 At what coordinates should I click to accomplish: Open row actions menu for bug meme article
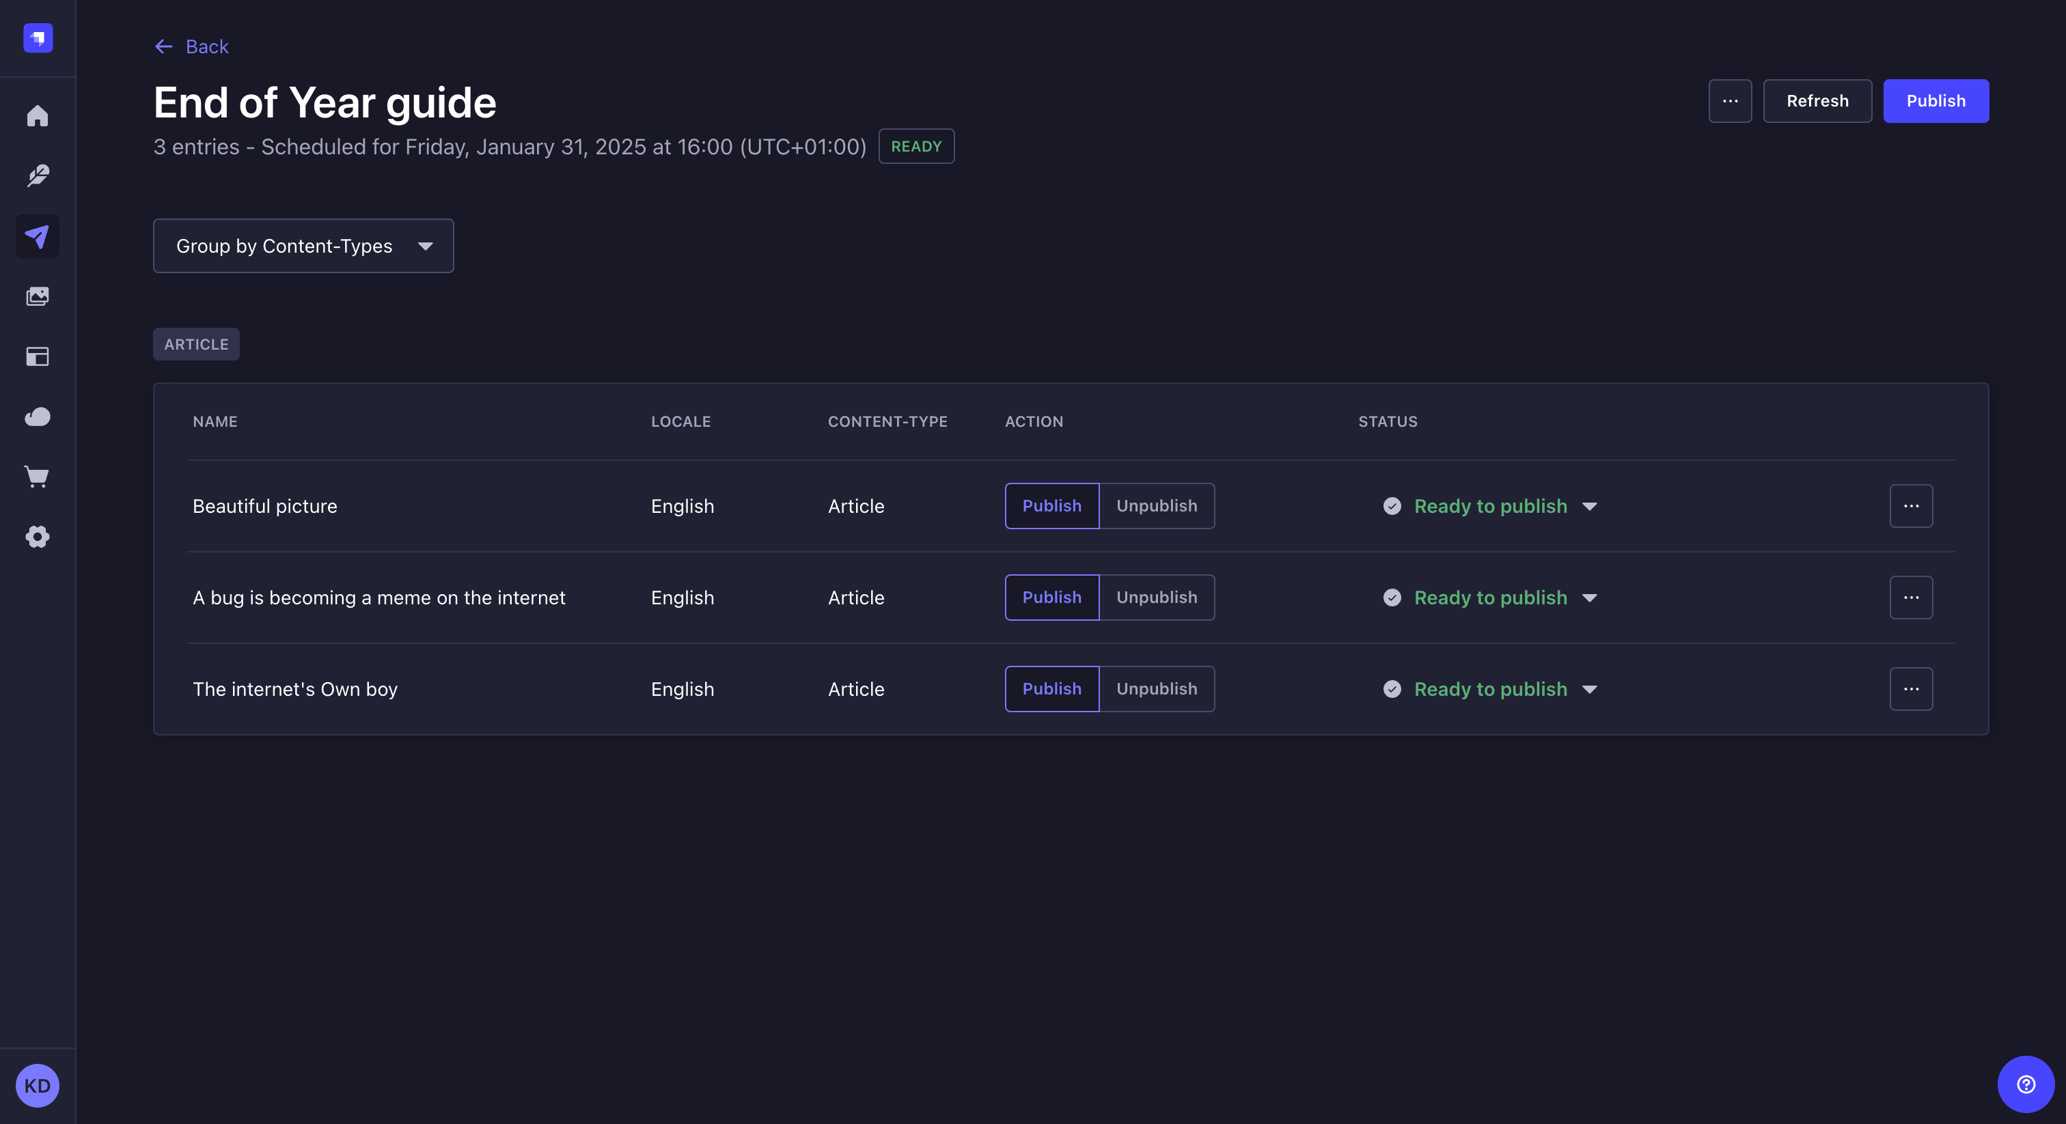click(1910, 598)
